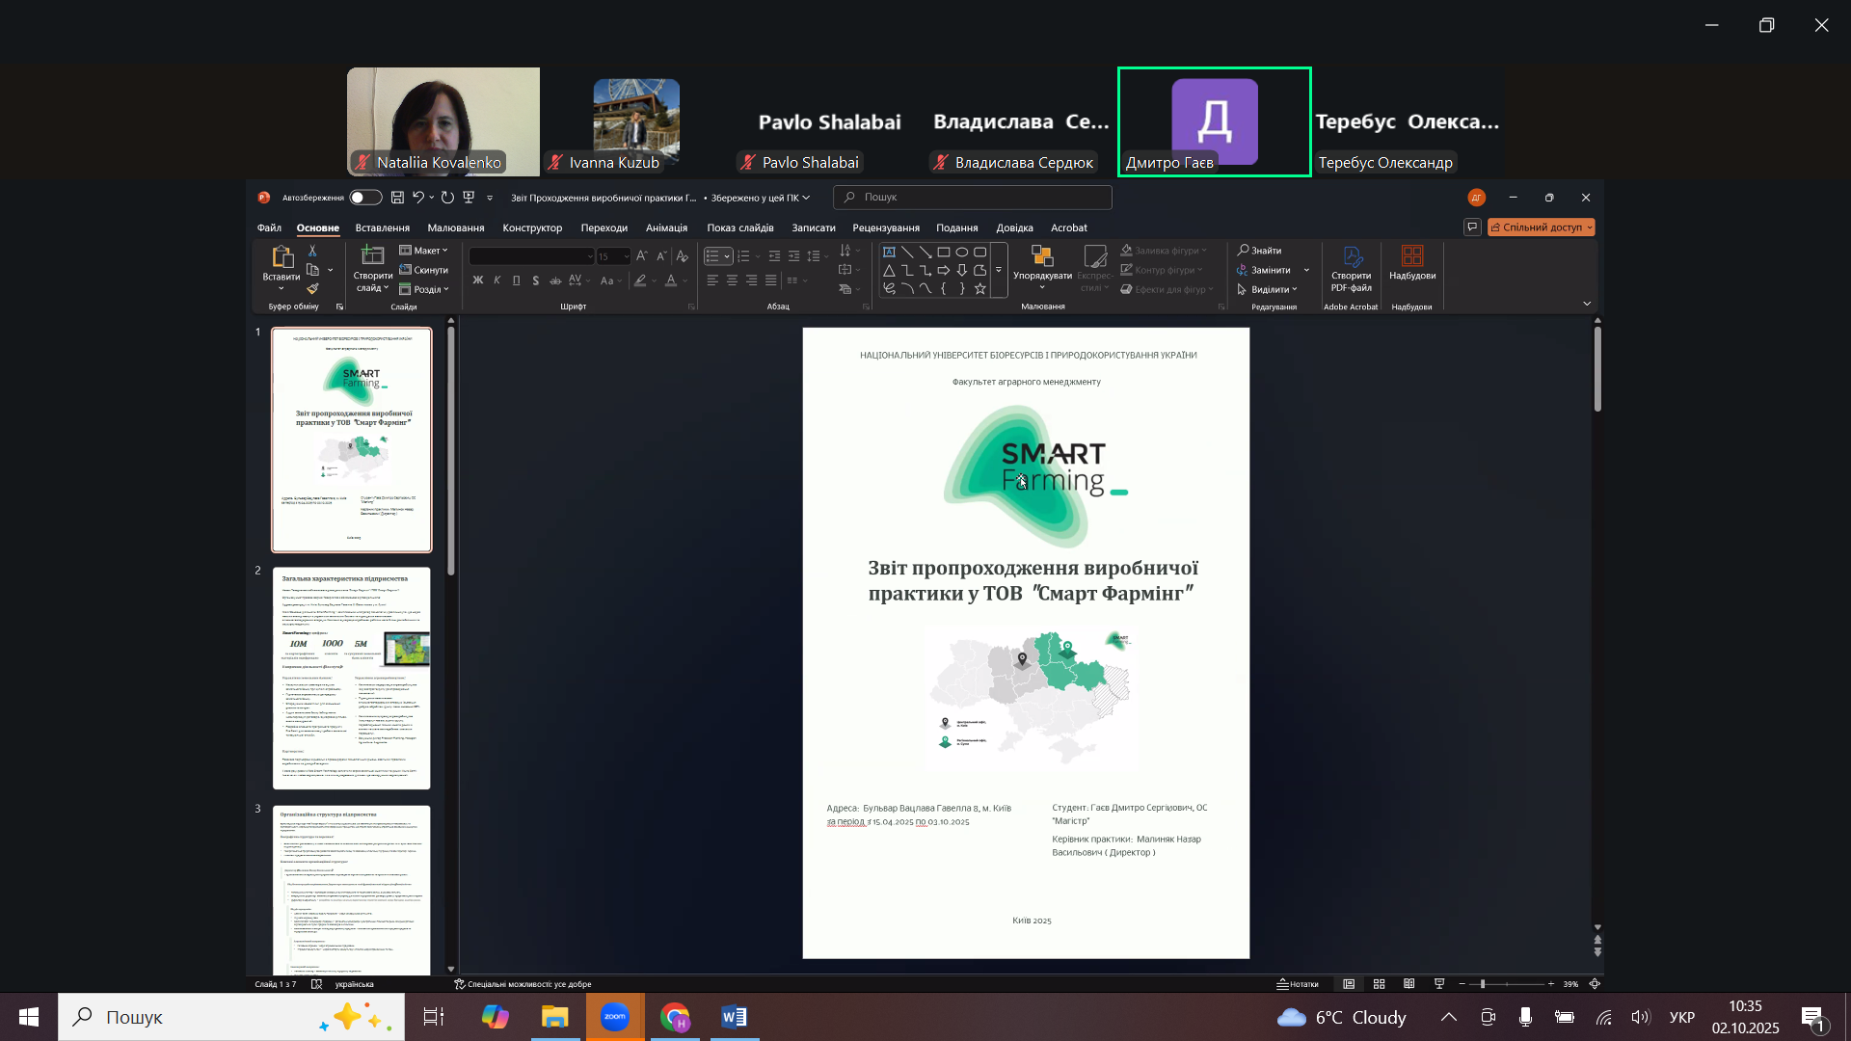Switch to slide sorter view
This screenshot has height=1041, width=1851.
(1380, 984)
